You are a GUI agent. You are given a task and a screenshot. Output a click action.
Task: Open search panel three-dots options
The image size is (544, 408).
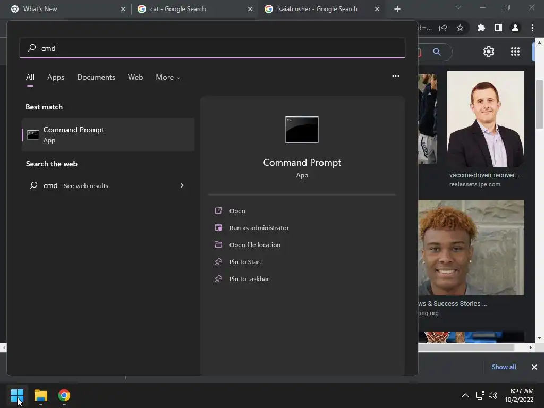[x=395, y=76]
